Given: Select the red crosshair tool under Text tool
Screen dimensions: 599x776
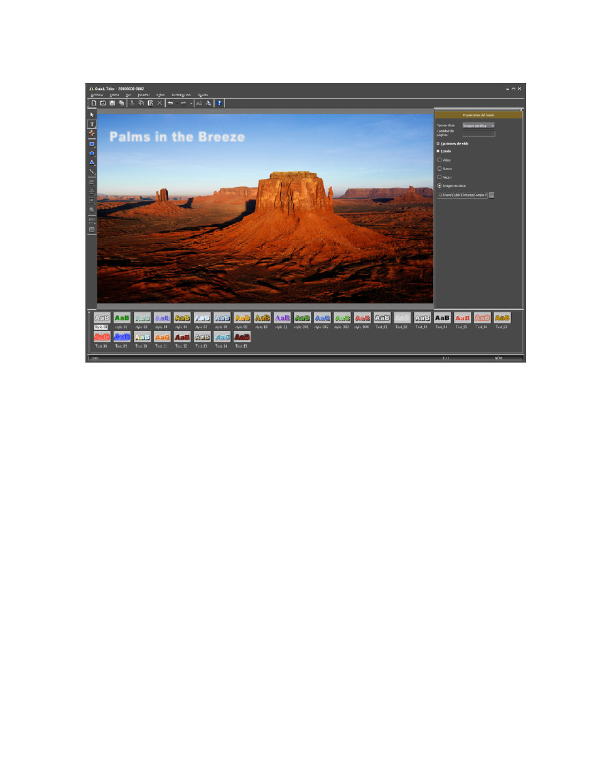Looking at the screenshot, I should [x=92, y=133].
